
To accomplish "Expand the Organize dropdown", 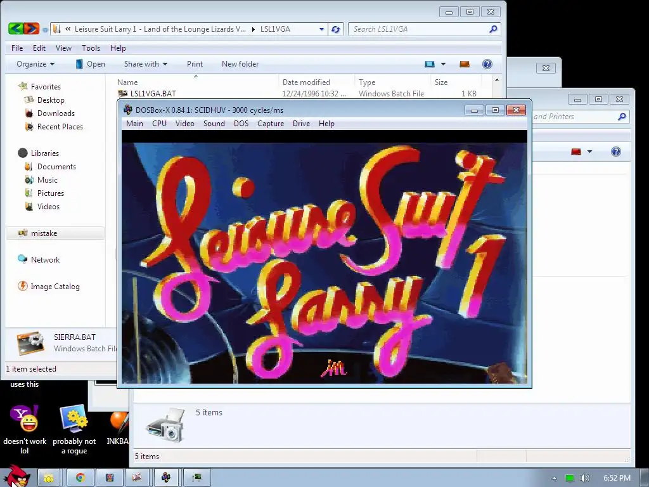I will click(35, 64).
